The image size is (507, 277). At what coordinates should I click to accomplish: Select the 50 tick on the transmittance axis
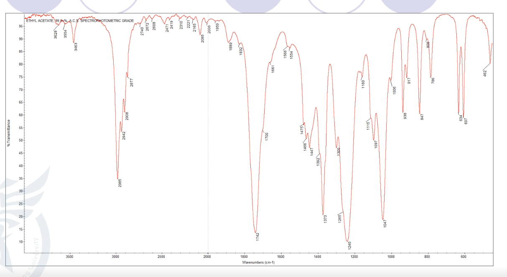click(20, 141)
